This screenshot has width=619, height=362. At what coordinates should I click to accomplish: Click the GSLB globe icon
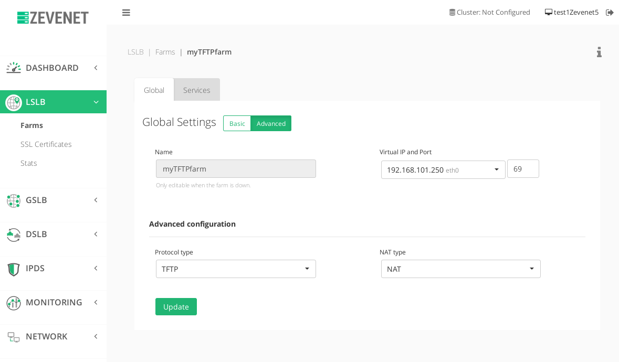14,200
